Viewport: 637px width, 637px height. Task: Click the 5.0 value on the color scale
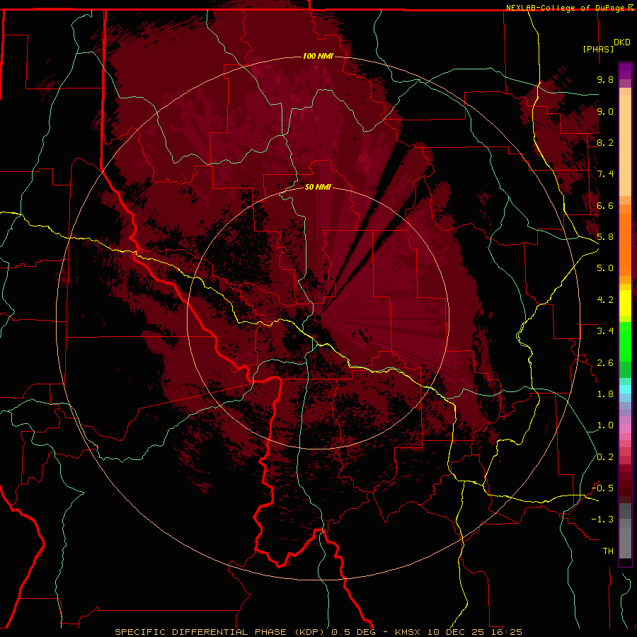tap(605, 268)
